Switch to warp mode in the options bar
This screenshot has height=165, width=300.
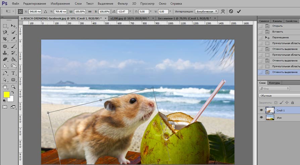223,11
